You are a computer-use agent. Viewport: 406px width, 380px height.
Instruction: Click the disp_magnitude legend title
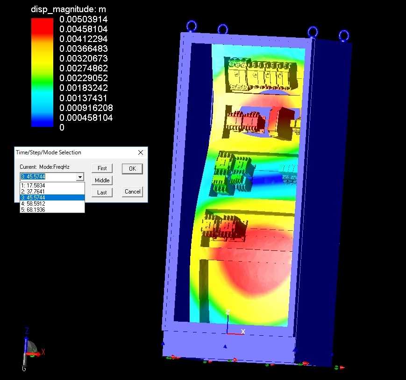(68, 9)
